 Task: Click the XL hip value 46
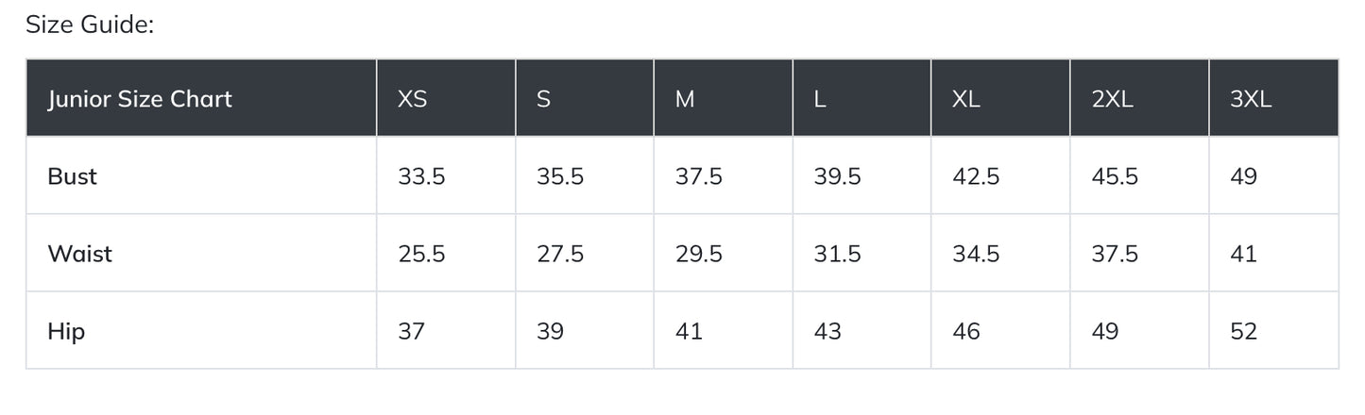[x=966, y=331]
